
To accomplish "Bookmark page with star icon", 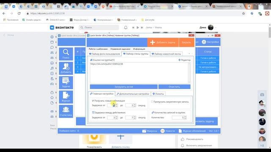I will [x=243, y=14].
